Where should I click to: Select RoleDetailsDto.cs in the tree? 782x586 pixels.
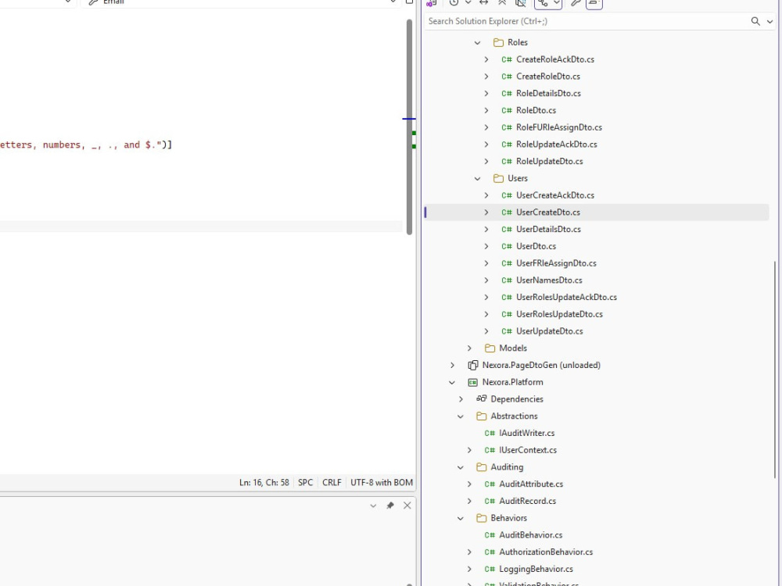[548, 93]
